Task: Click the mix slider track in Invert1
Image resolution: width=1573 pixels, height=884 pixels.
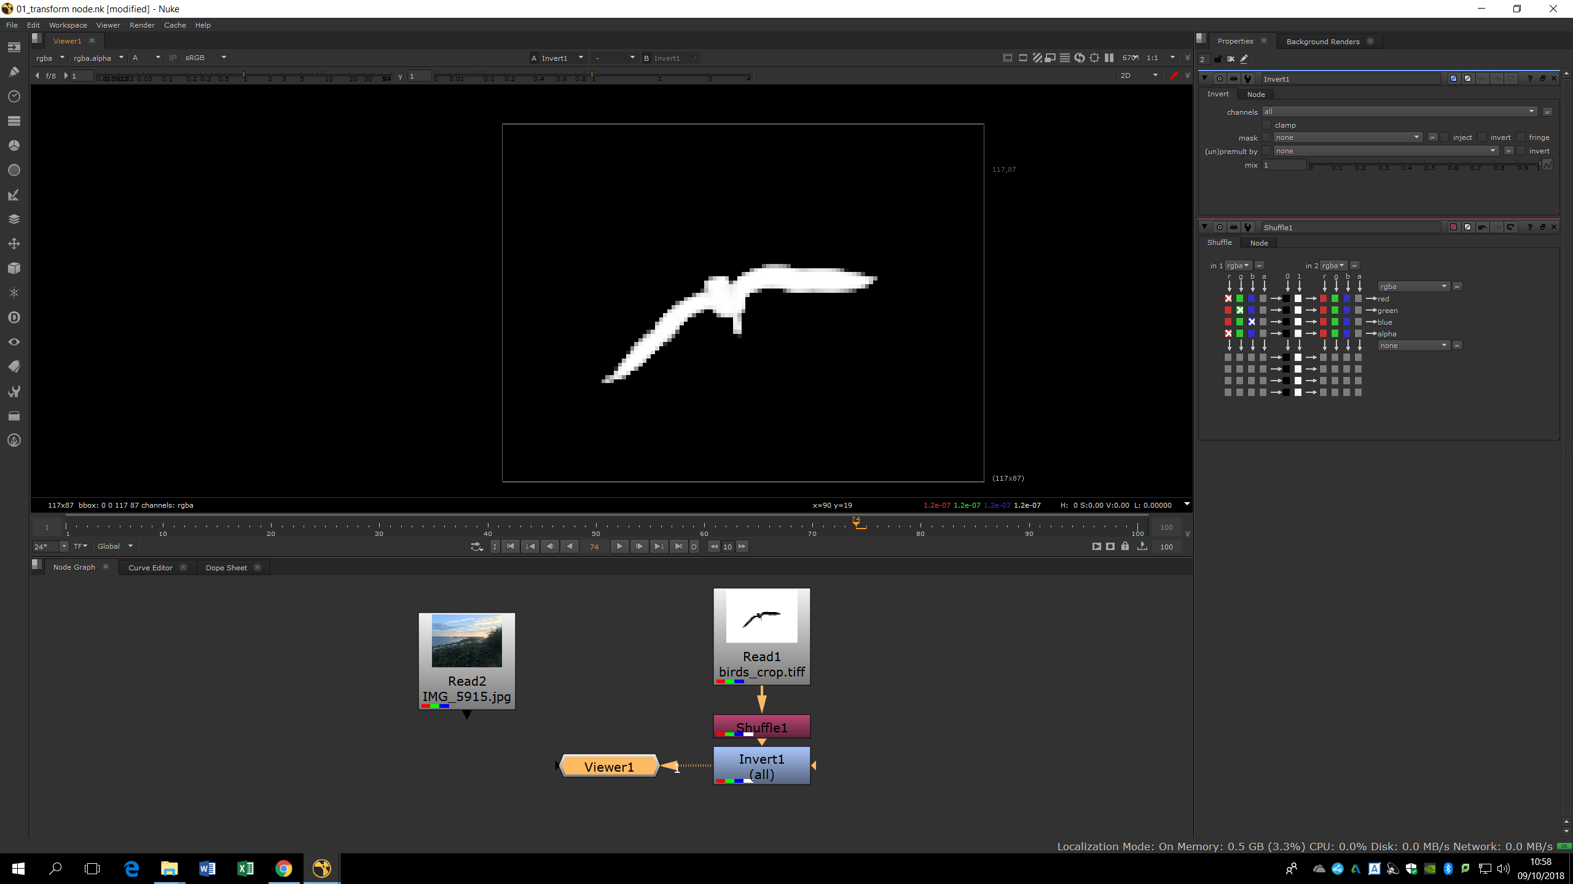Action: 1424,163
